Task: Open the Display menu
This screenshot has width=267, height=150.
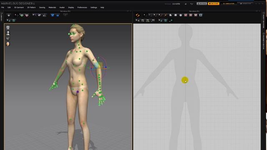Action: (71, 7)
